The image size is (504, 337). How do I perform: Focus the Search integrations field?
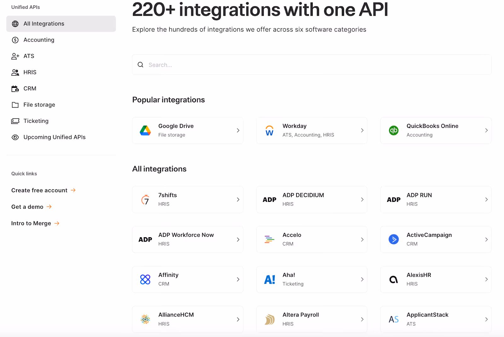pyautogui.click(x=312, y=65)
